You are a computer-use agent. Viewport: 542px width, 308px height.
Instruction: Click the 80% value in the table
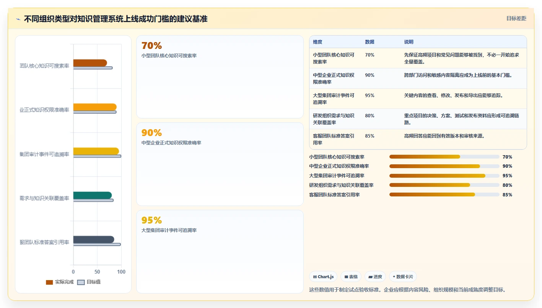click(370, 116)
